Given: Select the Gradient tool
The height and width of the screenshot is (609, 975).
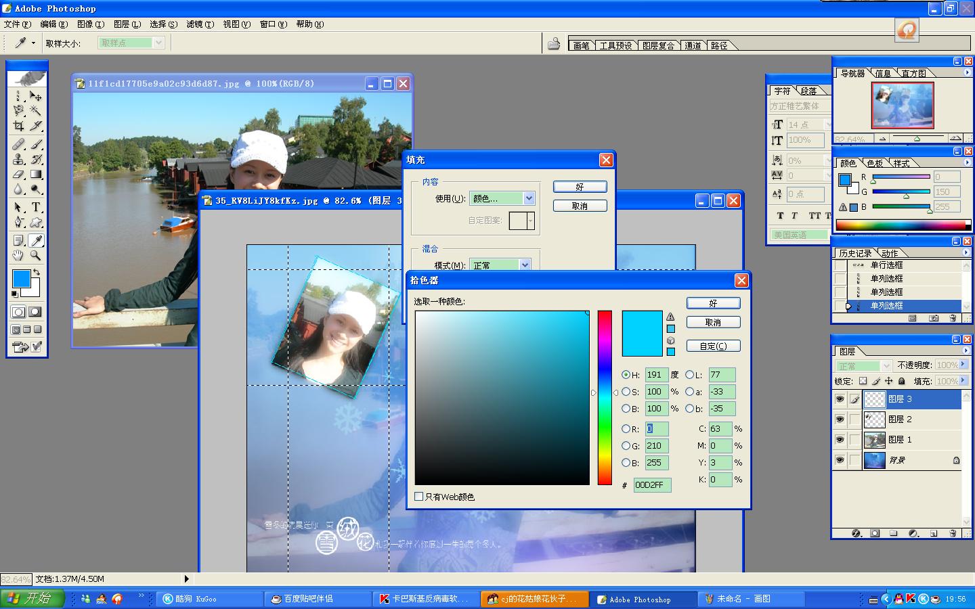Looking at the screenshot, I should click(36, 175).
